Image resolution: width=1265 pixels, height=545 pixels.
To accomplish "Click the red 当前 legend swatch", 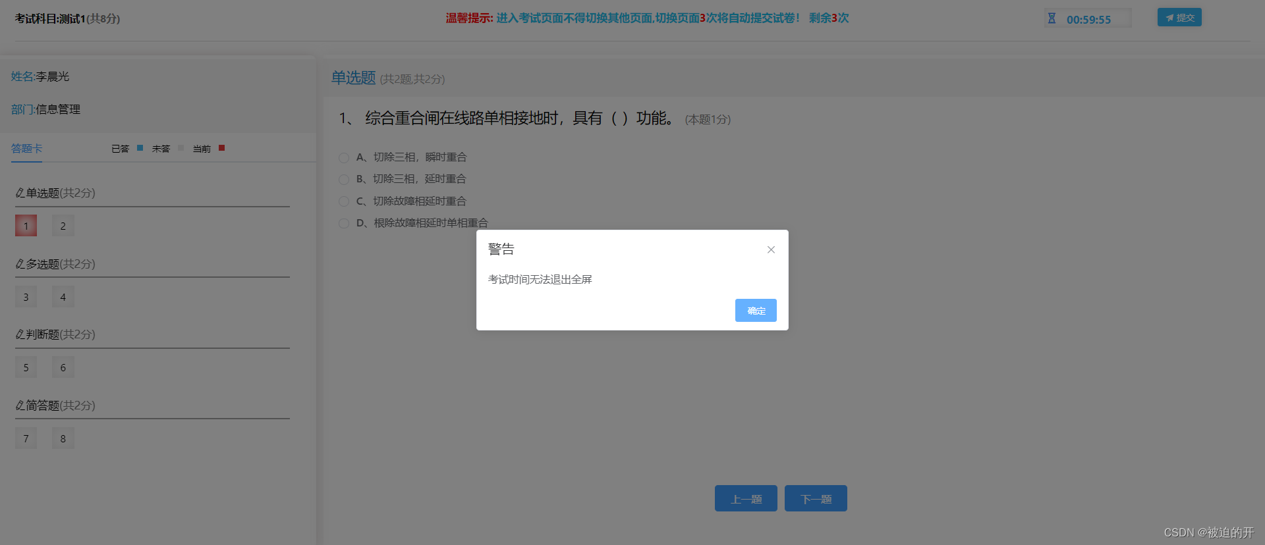I will [221, 148].
